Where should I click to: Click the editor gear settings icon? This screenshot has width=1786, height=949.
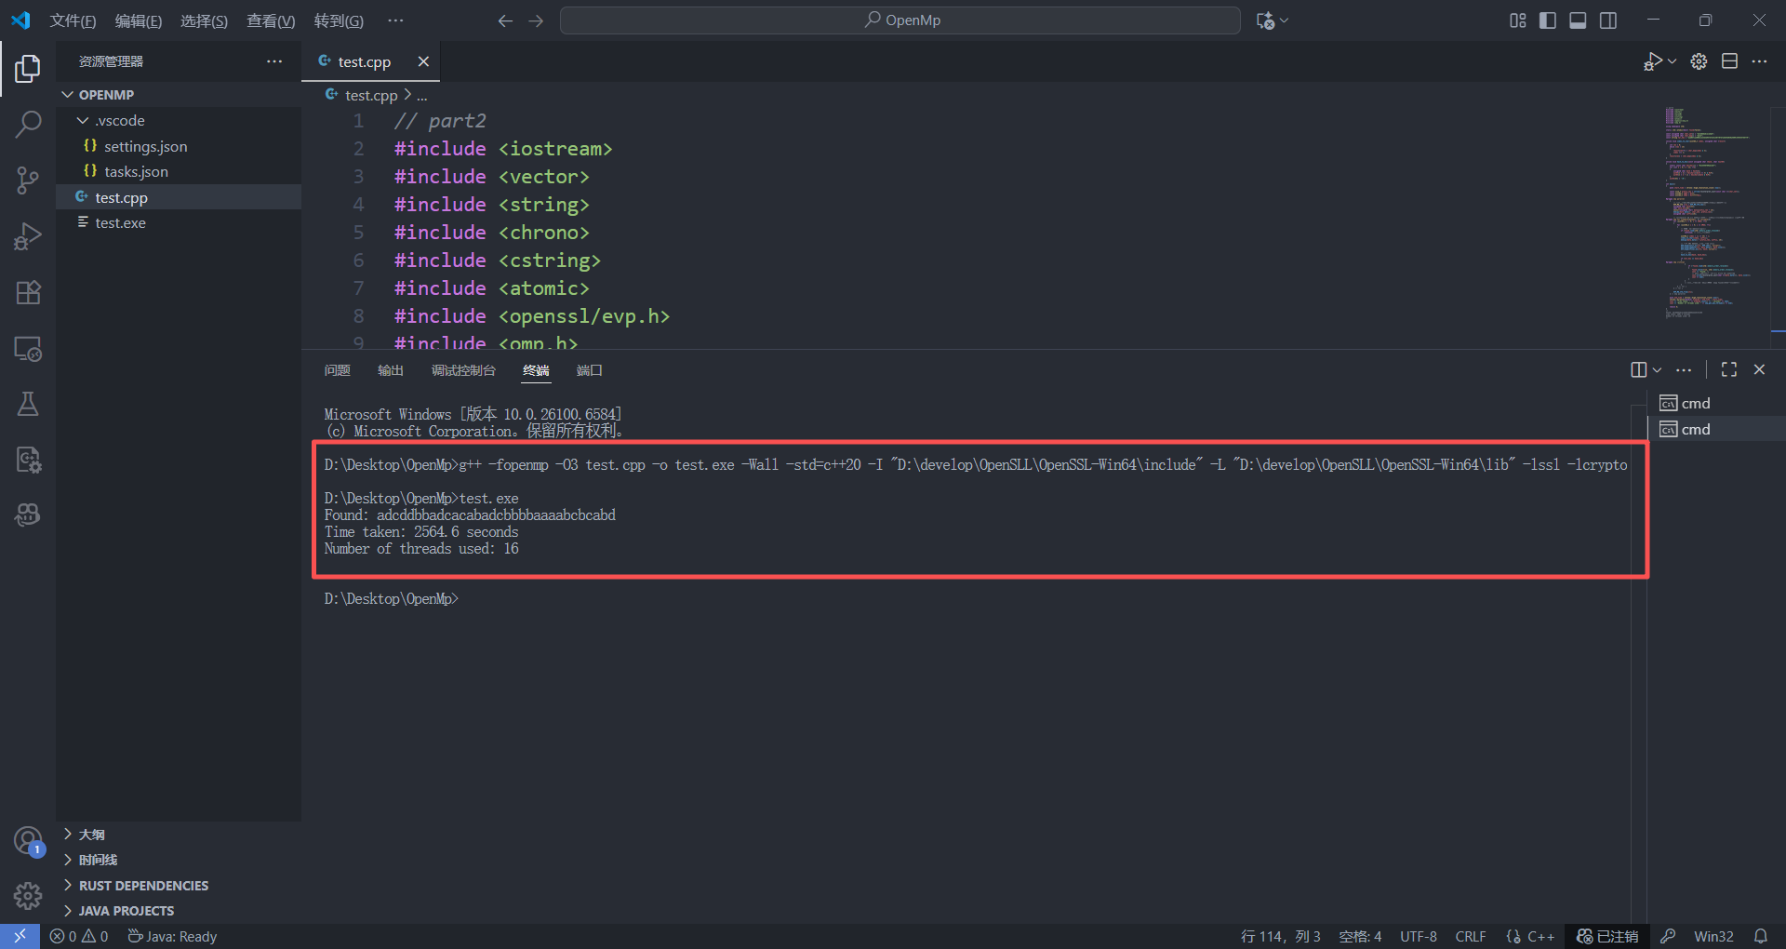click(x=1699, y=61)
